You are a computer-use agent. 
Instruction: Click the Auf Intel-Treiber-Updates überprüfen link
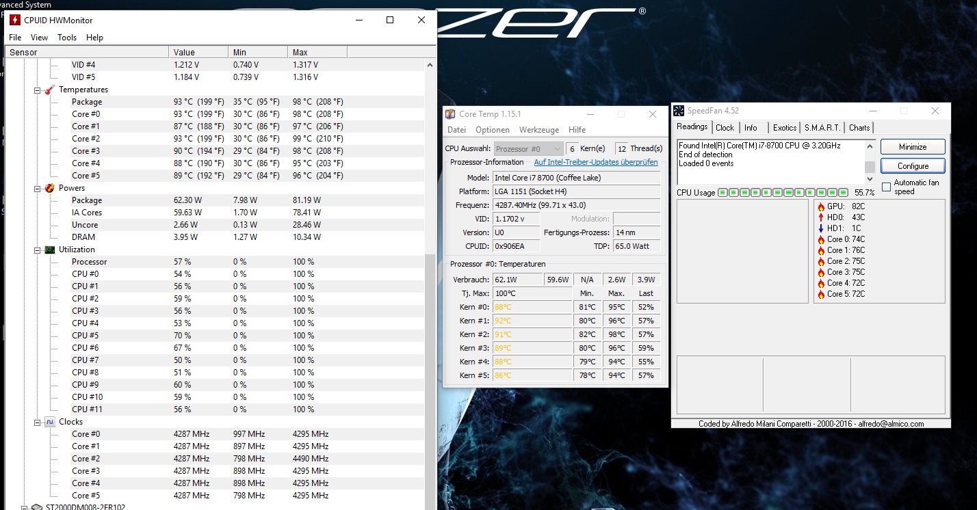[x=595, y=163]
